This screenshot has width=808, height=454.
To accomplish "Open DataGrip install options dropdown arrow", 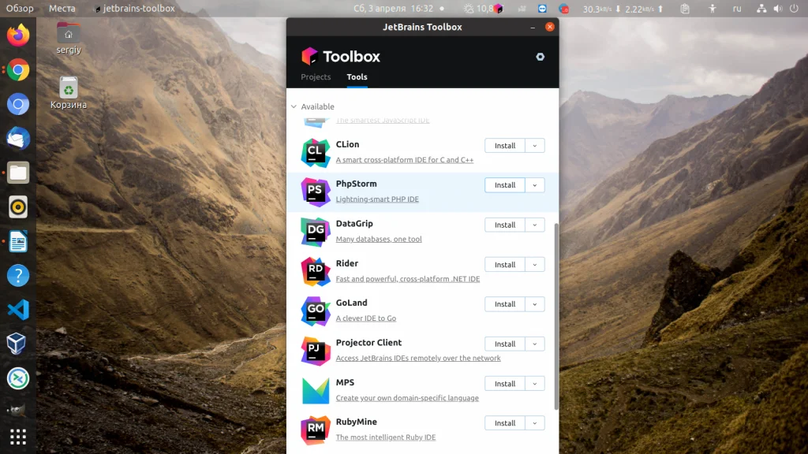I will click(535, 225).
